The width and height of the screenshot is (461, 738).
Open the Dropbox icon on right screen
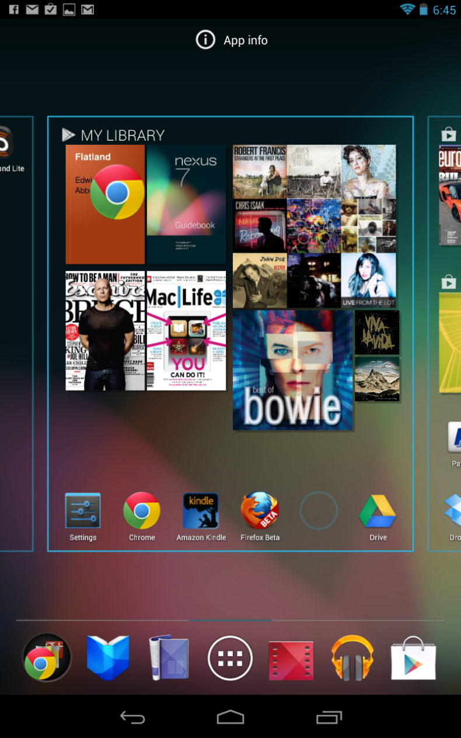(x=453, y=511)
